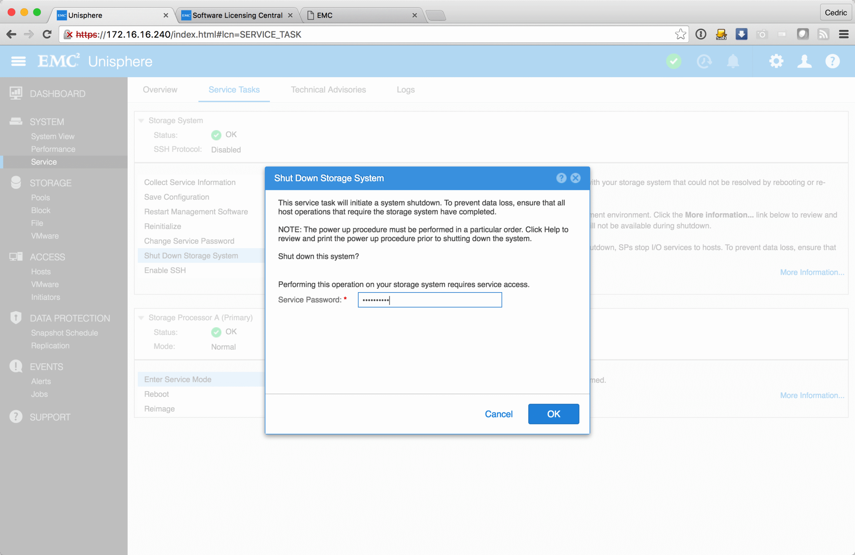Cancel the shutdown dialog
Image resolution: width=855 pixels, height=555 pixels.
498,414
